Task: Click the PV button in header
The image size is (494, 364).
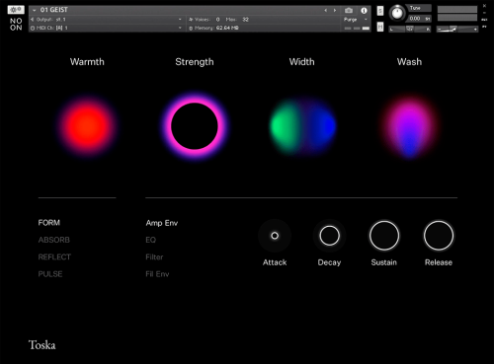Action: [x=484, y=27]
